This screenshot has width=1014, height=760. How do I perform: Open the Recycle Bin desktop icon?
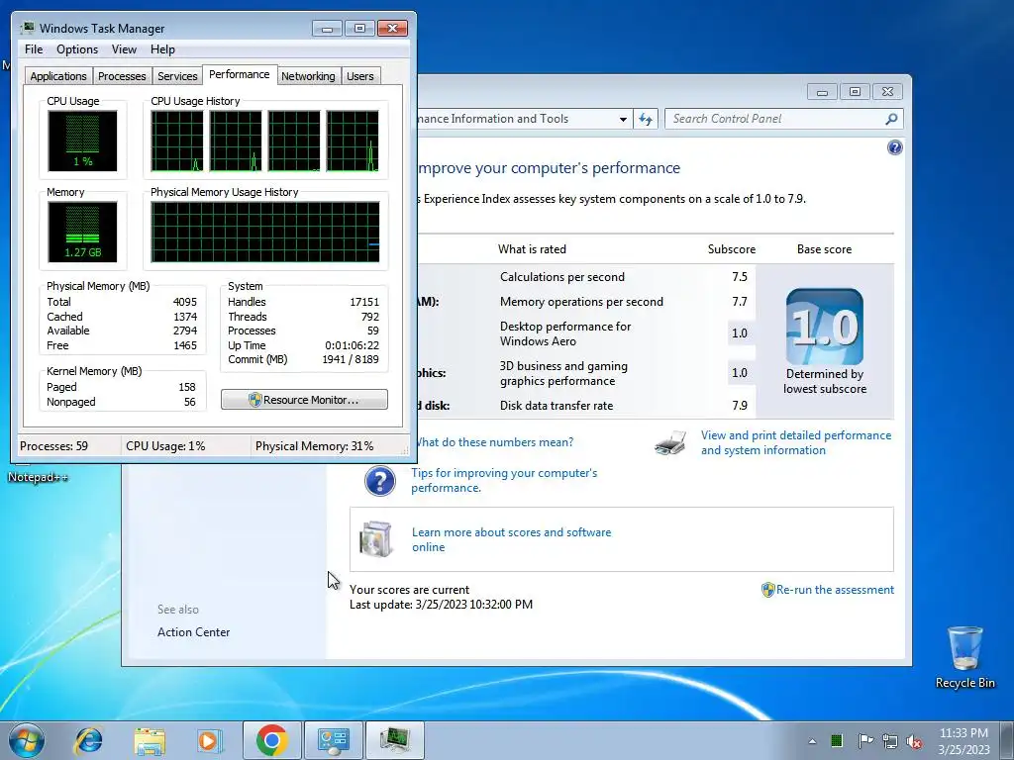pos(964,657)
